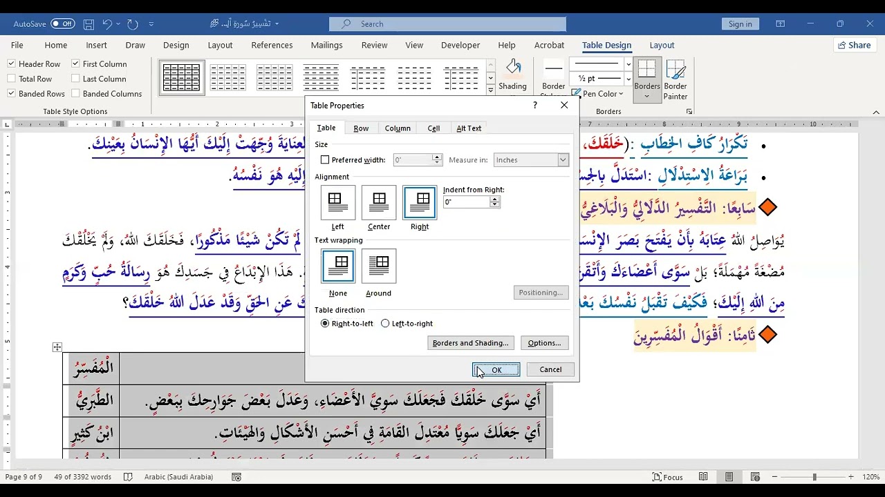885x497 pixels.
Task: Open the Measure in Inches dropdown
Action: point(531,159)
